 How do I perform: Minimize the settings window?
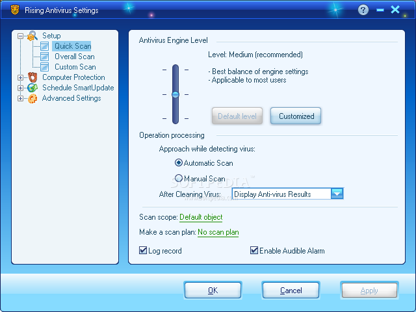pos(380,10)
